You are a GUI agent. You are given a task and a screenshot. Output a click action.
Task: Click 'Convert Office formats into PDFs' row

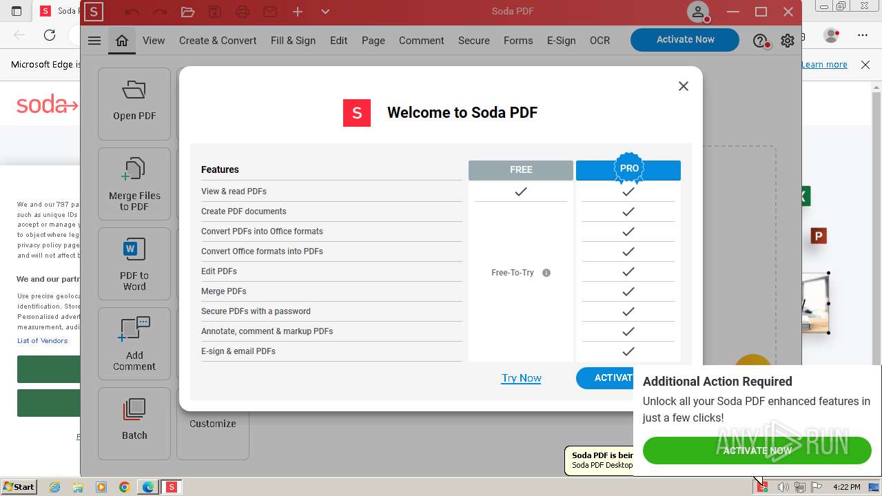pos(331,251)
